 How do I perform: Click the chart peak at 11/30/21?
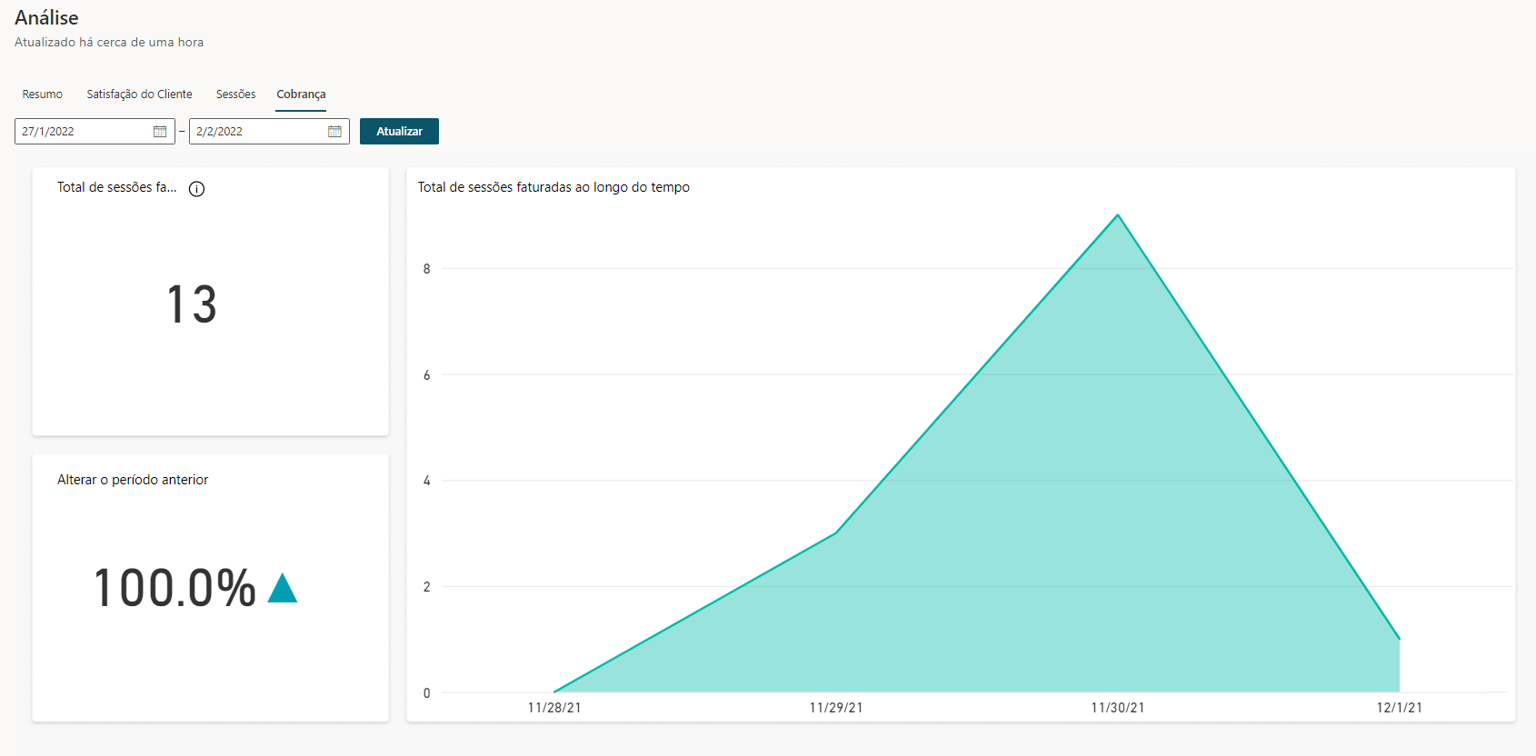point(1118,215)
